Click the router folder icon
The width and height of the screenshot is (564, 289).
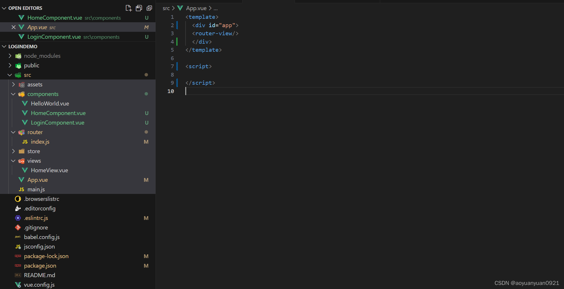[21, 132]
